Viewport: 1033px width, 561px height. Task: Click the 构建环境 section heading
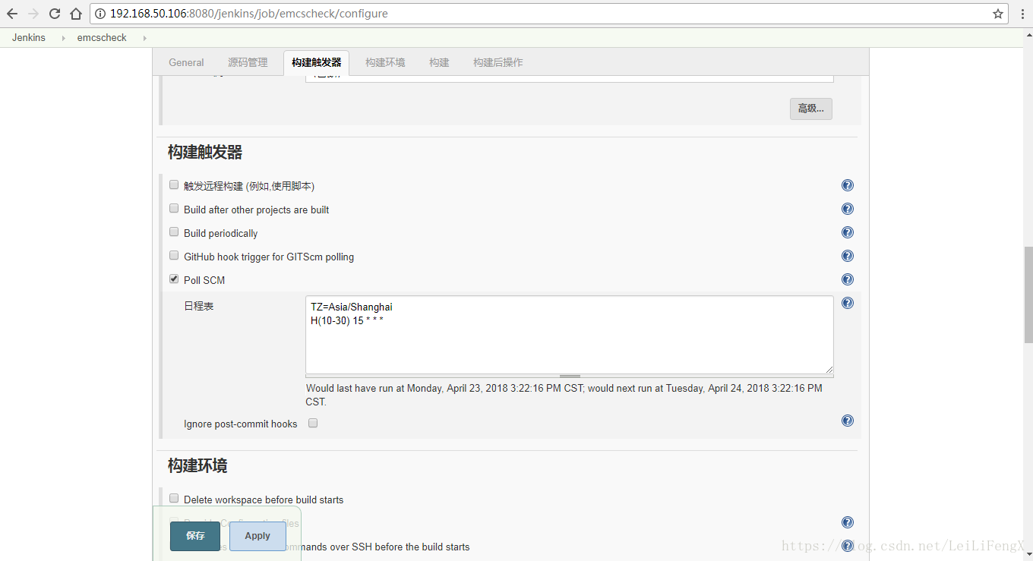[197, 465]
